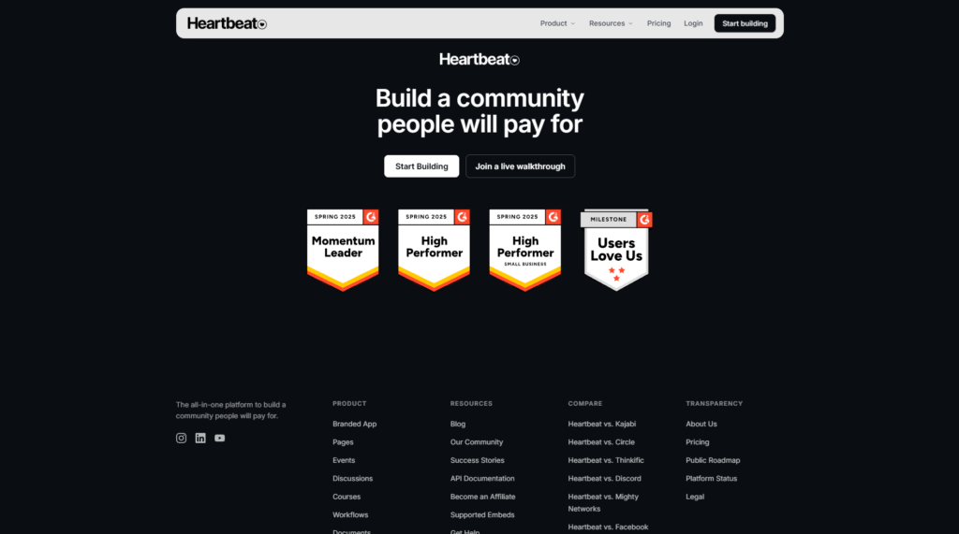Open the Public Roadmap link
Image resolution: width=959 pixels, height=534 pixels.
713,461
